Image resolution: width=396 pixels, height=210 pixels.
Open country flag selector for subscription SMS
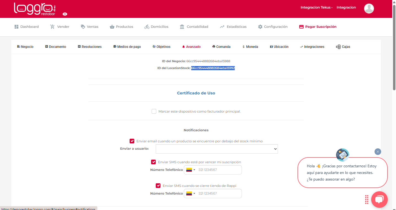[190, 170]
